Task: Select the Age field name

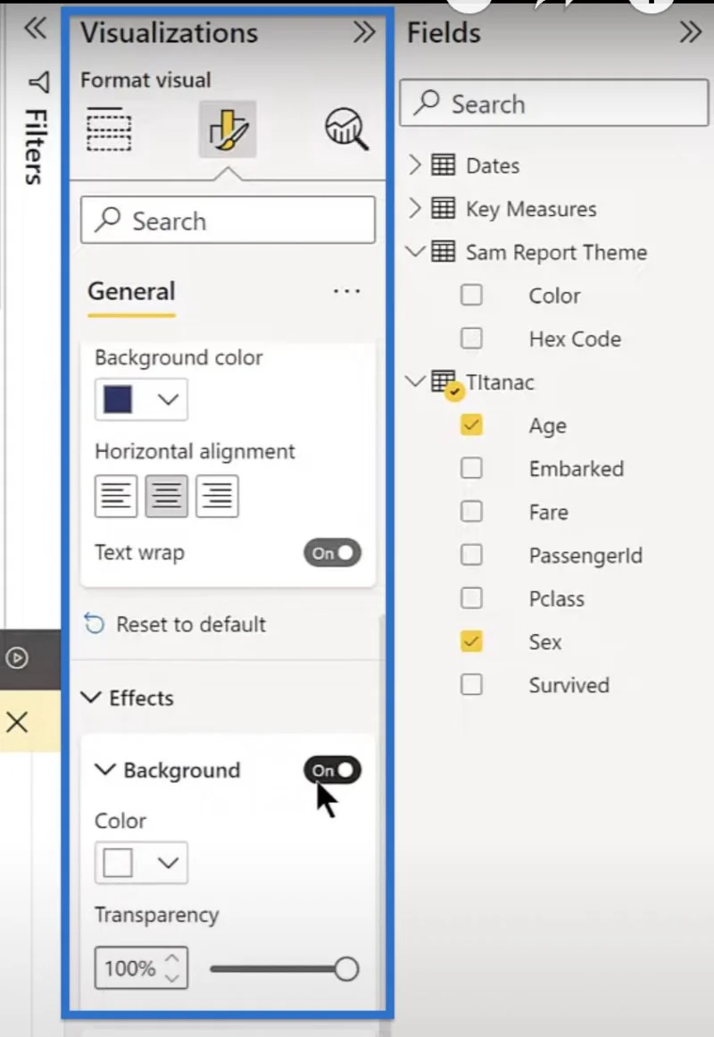Action: (547, 426)
